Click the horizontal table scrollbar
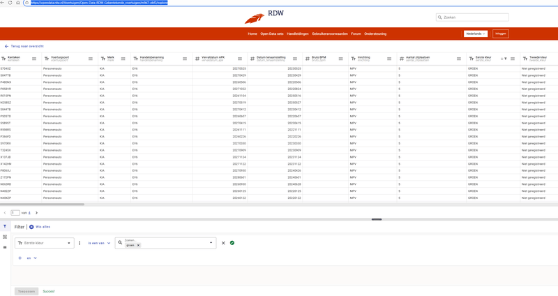 pos(42,205)
